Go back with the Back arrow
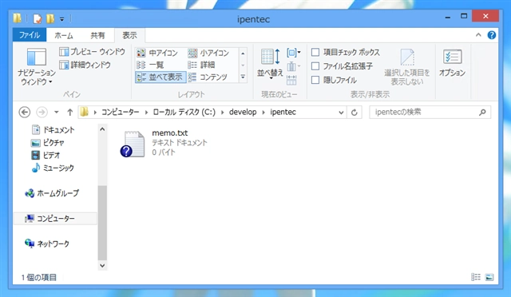511x297 pixels. (x=25, y=112)
